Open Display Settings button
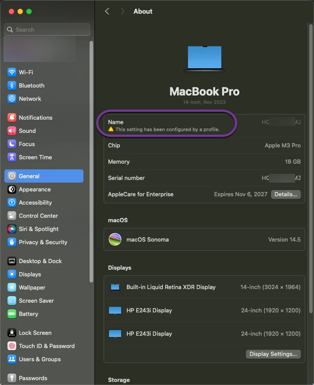The width and height of the screenshot is (314, 385). tap(273, 354)
